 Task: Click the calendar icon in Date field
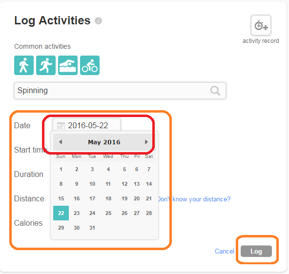coord(61,125)
